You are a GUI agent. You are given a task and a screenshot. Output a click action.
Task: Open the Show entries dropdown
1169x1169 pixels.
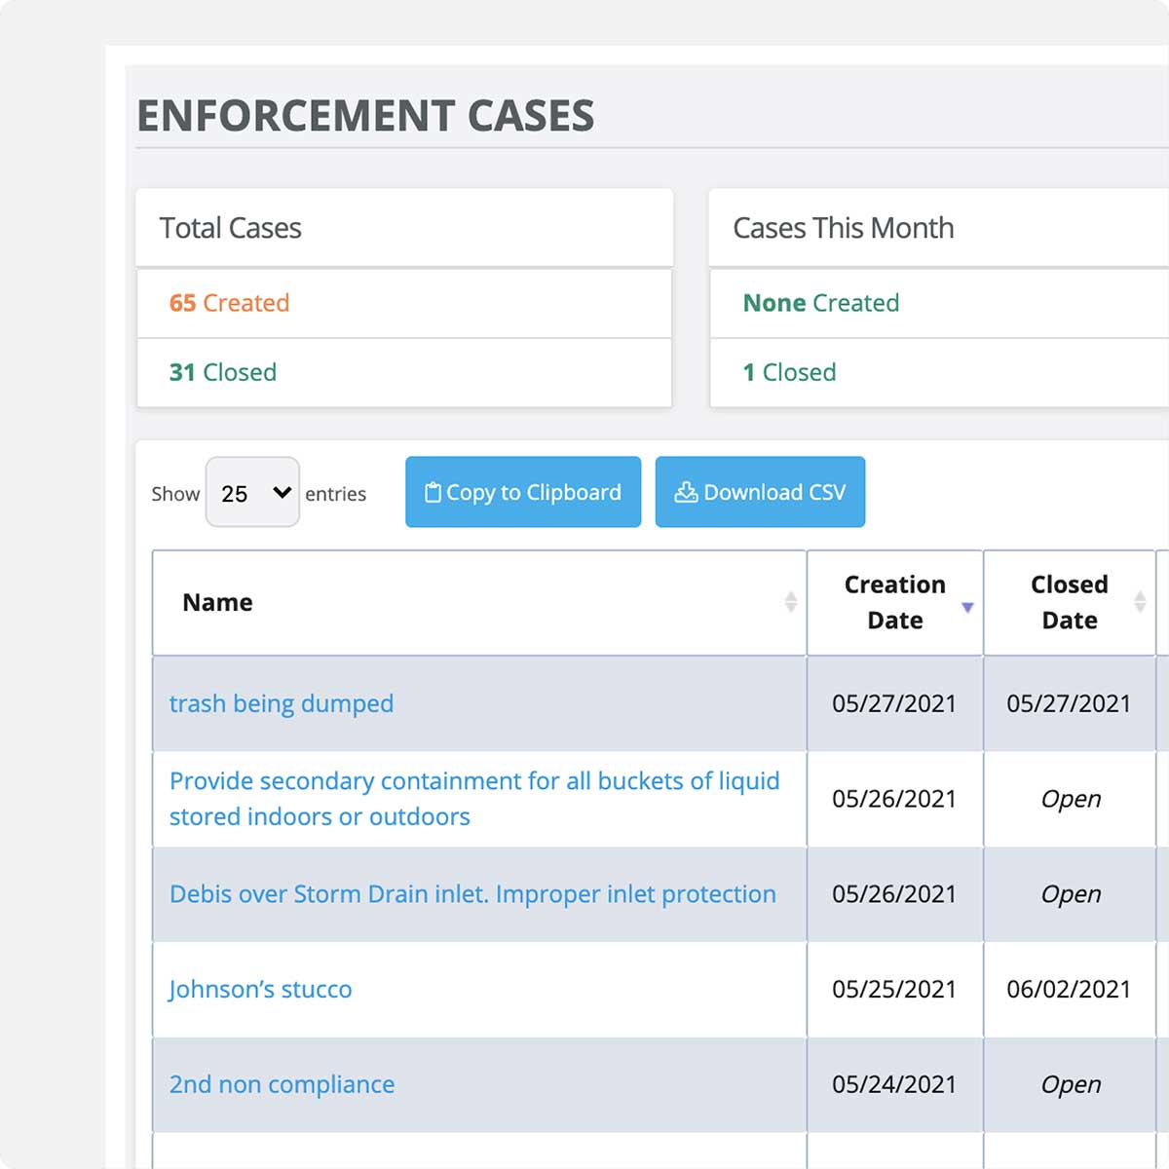252,493
